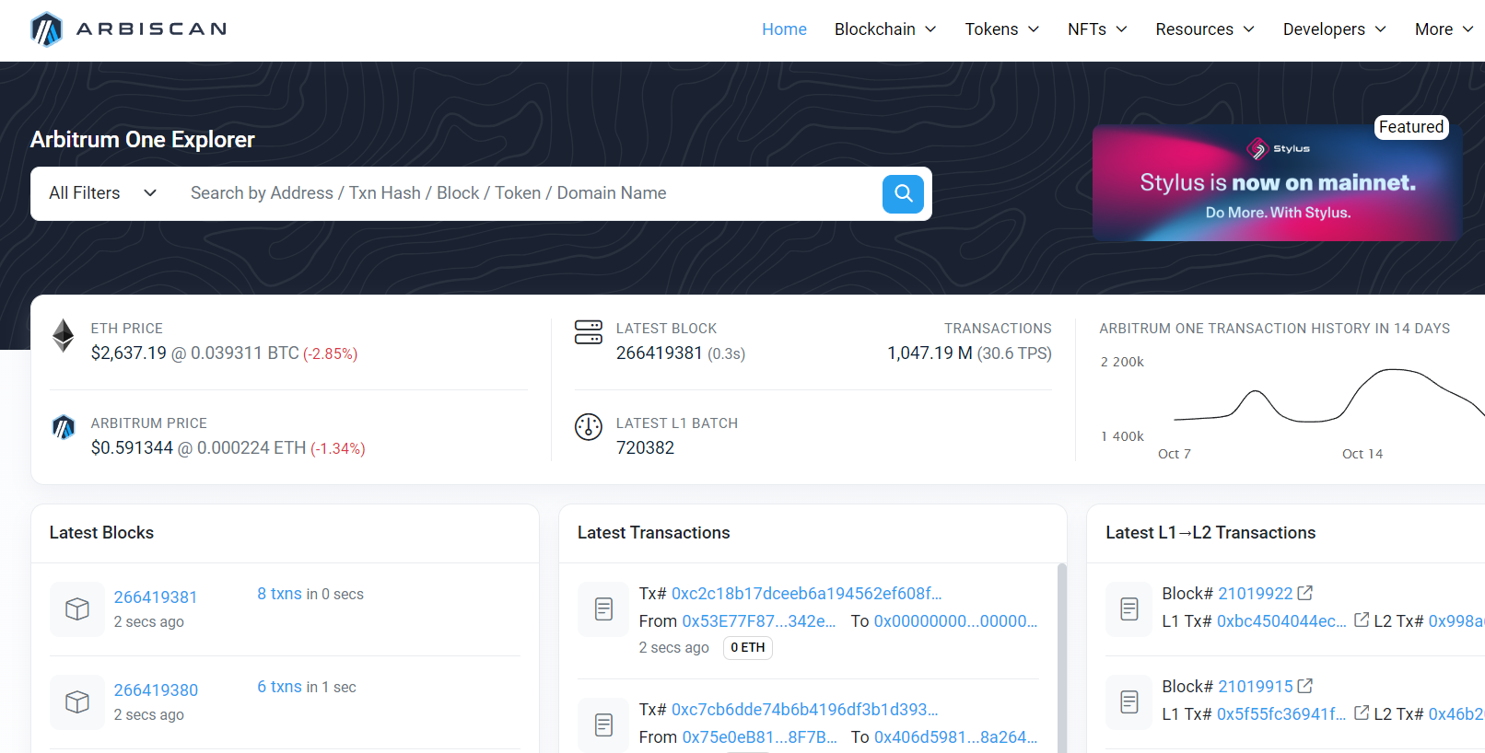Click document icon for Tx 0xc2c18b17
Image resolution: width=1485 pixels, height=753 pixels.
[x=604, y=609]
